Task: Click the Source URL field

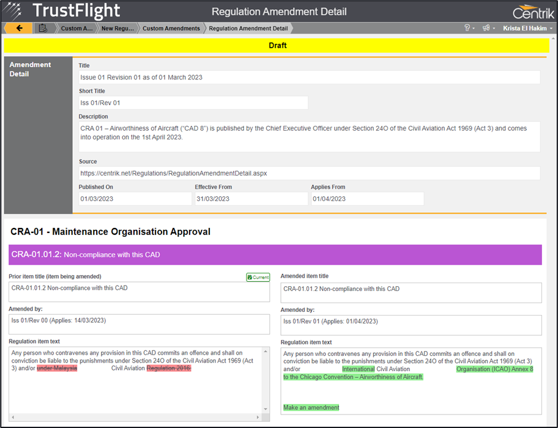Action: pyautogui.click(x=309, y=173)
